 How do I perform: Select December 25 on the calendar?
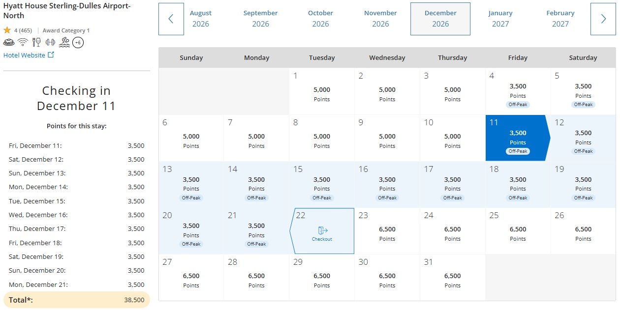(x=518, y=230)
